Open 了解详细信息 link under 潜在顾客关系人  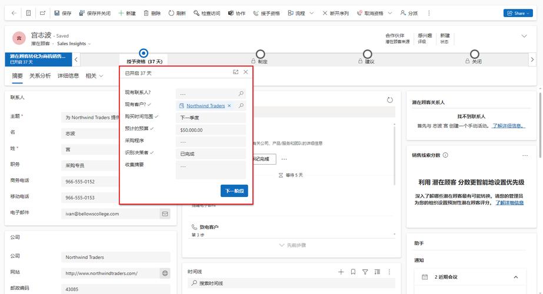508,126
